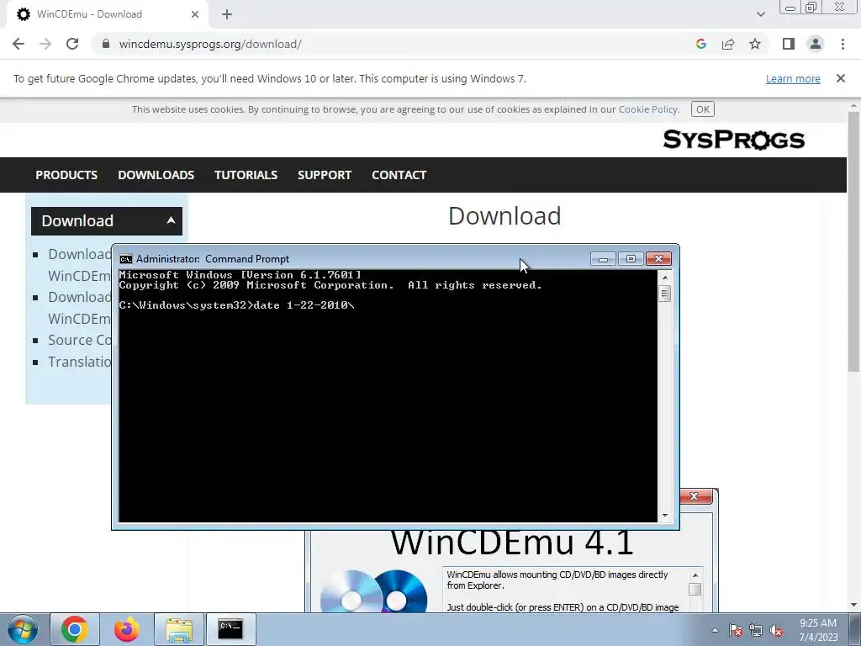The height and width of the screenshot is (646, 861).
Task: Open the Chrome three-dot menu
Action: pos(843,44)
